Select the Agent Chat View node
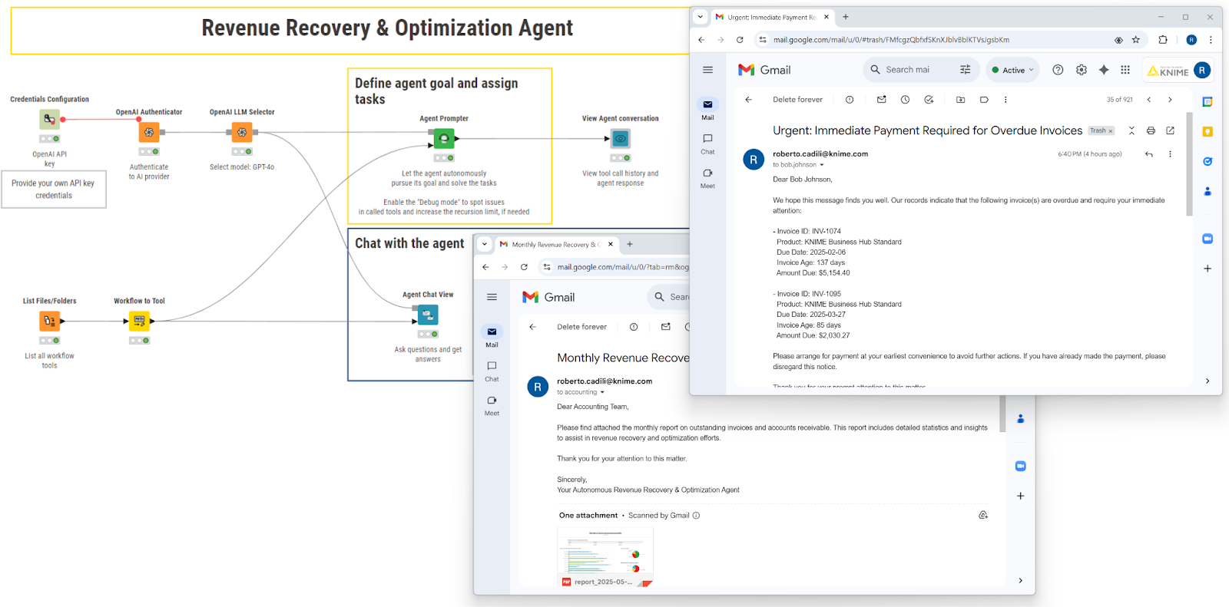Viewport: 1229px width, 607px height. click(428, 315)
